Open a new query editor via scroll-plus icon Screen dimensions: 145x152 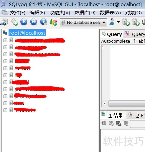pyautogui.click(x=15, y=22)
